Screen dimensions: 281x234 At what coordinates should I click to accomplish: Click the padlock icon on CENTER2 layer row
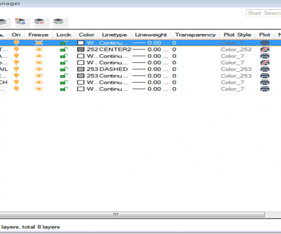[x=63, y=49]
